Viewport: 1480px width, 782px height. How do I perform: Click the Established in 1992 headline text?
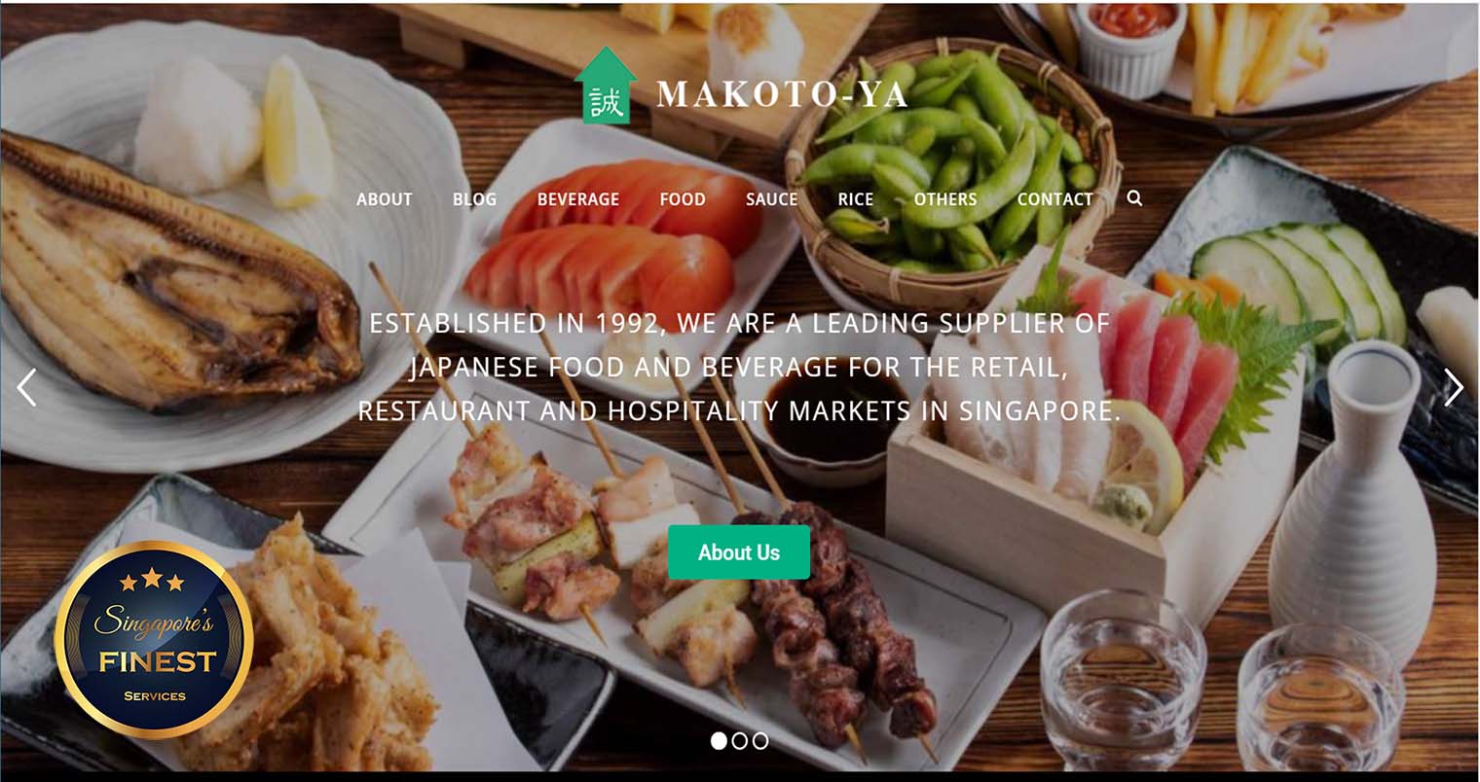739,367
